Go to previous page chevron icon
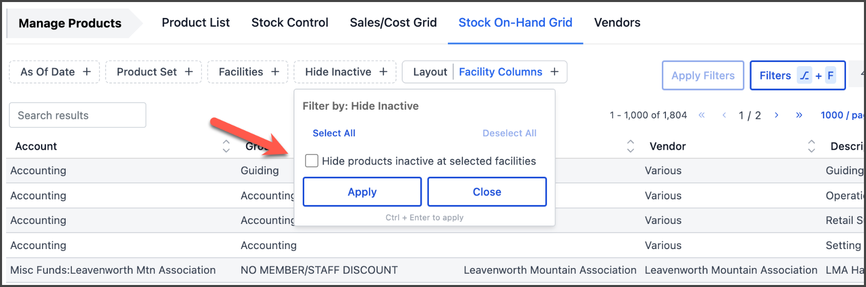Screen dimensions: 866x287 tap(724, 115)
